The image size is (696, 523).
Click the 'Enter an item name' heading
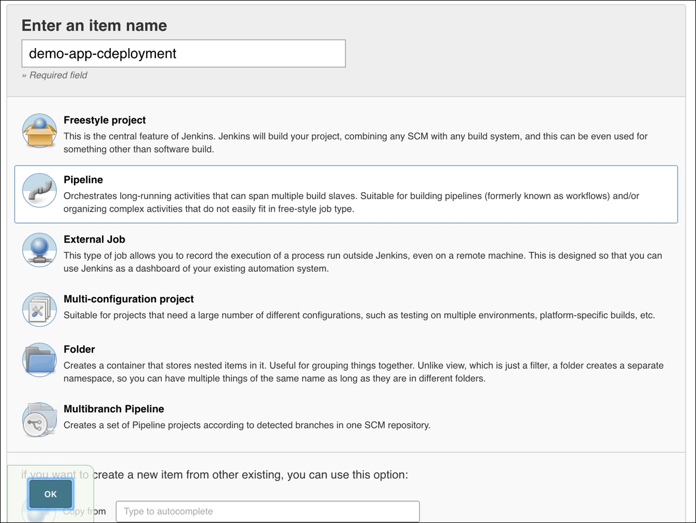tap(94, 25)
